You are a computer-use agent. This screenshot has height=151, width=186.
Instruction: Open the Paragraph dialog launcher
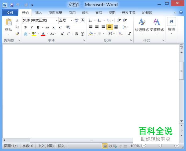[x=131, y=40]
